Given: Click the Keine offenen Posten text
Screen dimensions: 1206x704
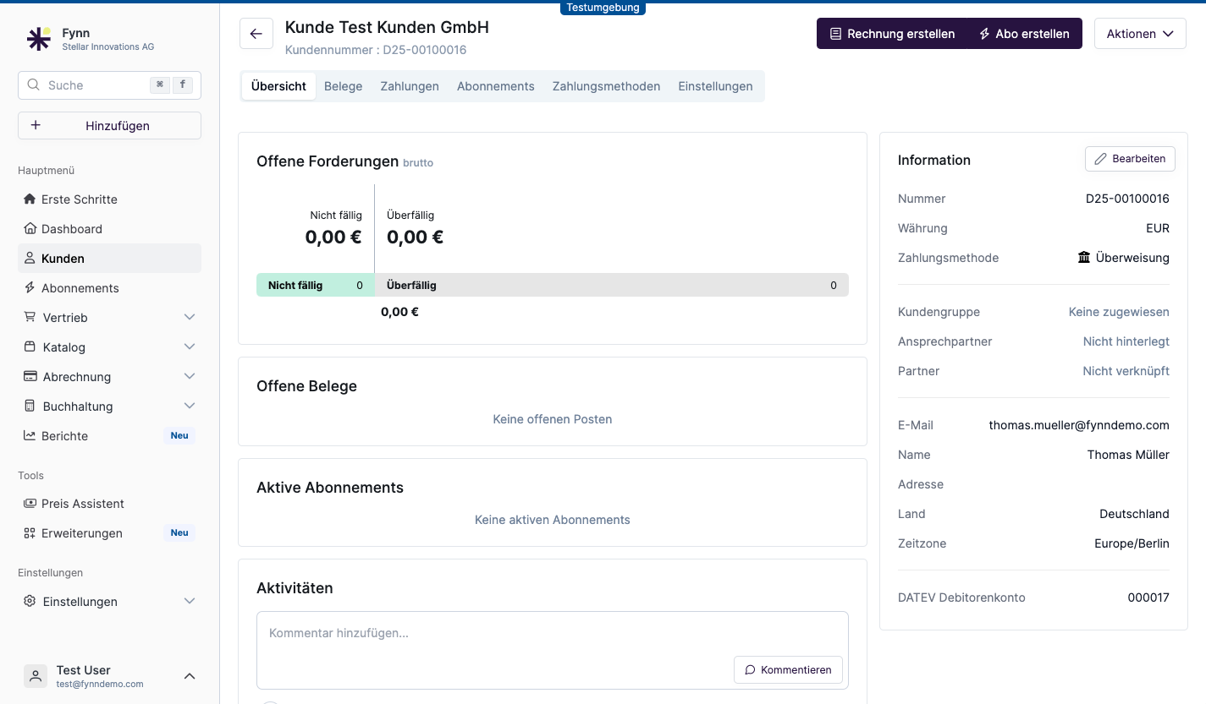Looking at the screenshot, I should coord(553,419).
